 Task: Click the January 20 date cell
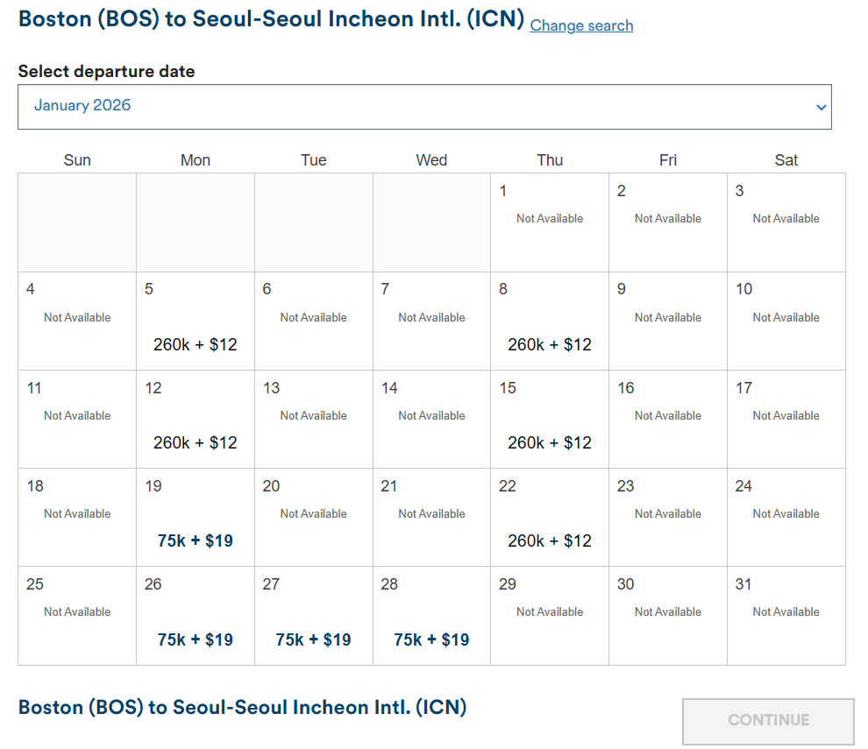point(313,517)
